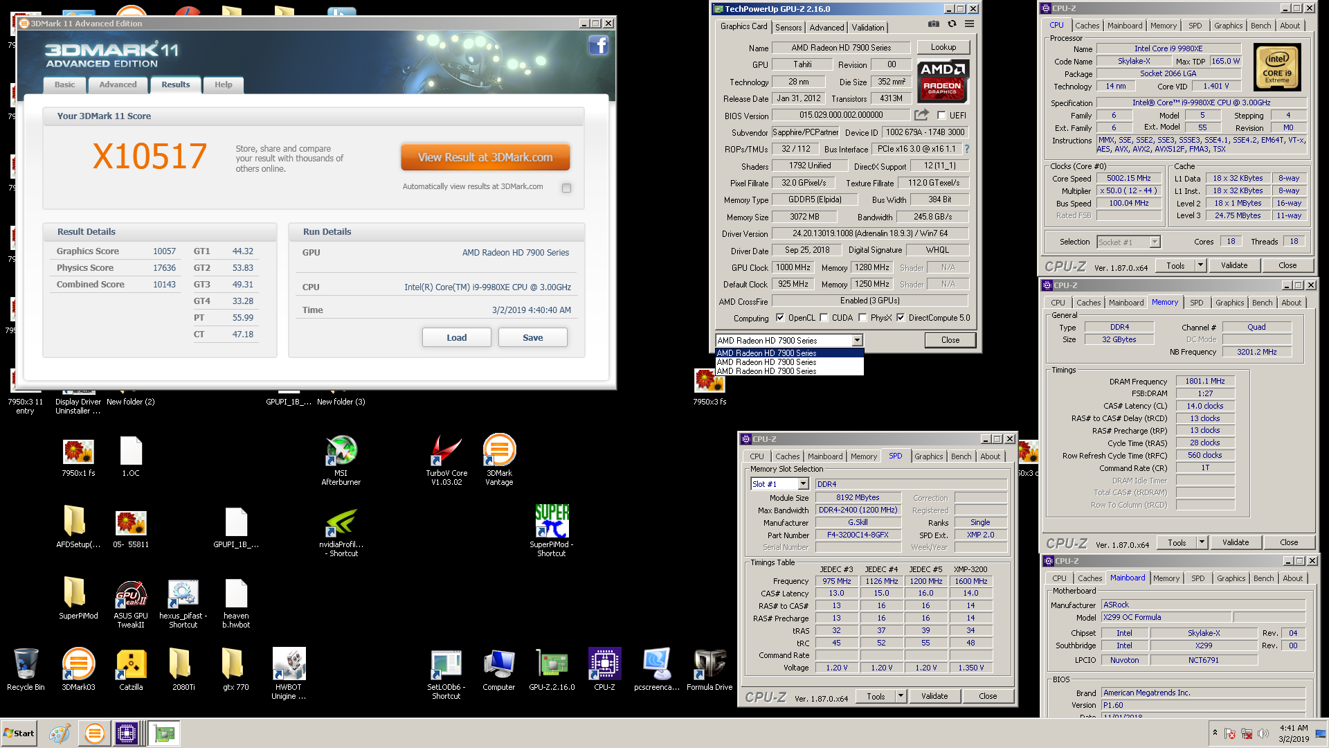
Task: Switch to the Advanced tab in 3DMark 11
Action: pos(118,84)
